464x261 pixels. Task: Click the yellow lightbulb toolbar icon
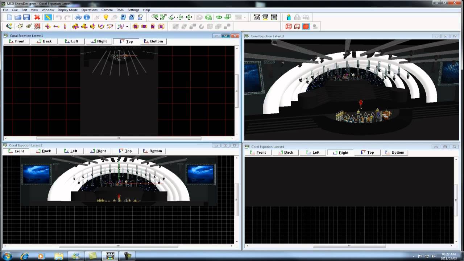point(106,17)
